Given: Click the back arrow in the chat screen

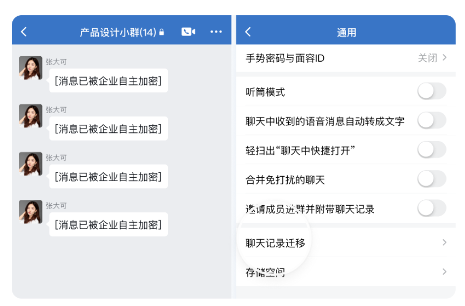Looking at the screenshot, I should pyautogui.click(x=24, y=31).
